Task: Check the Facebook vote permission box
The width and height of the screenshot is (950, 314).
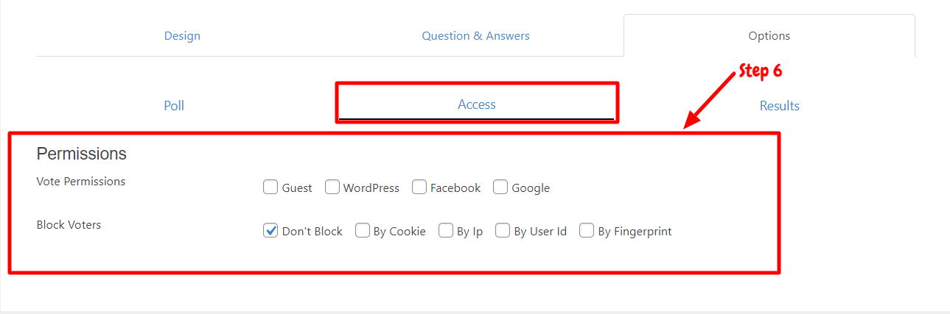Action: tap(419, 187)
